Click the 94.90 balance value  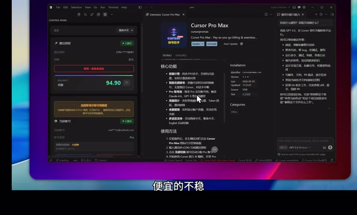point(113,83)
